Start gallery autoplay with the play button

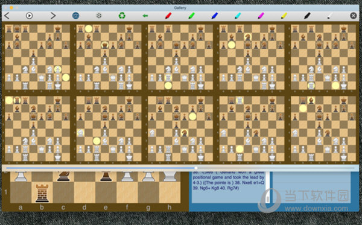[x=30, y=16]
